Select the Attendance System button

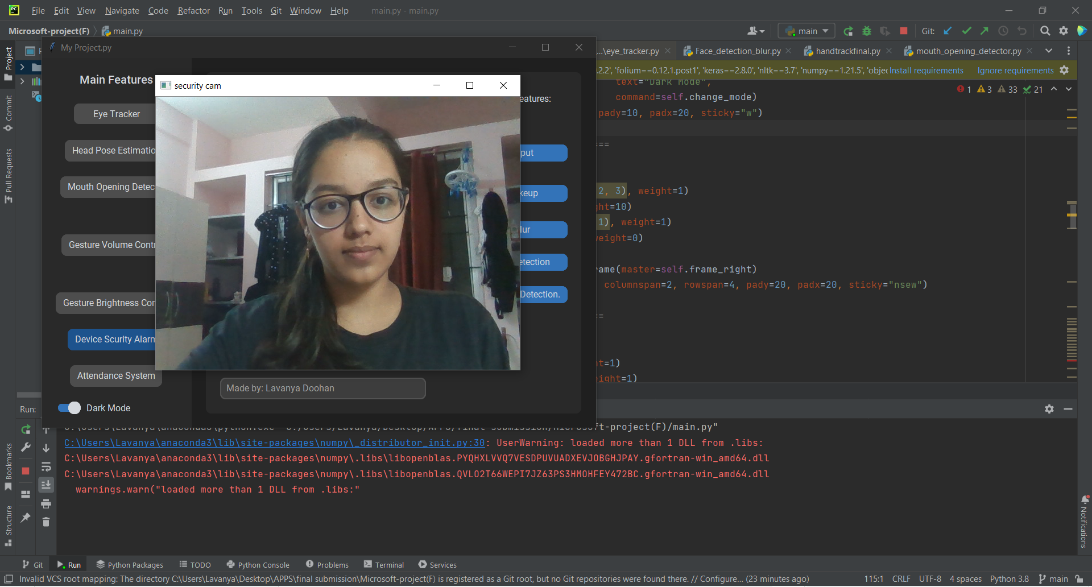(115, 375)
